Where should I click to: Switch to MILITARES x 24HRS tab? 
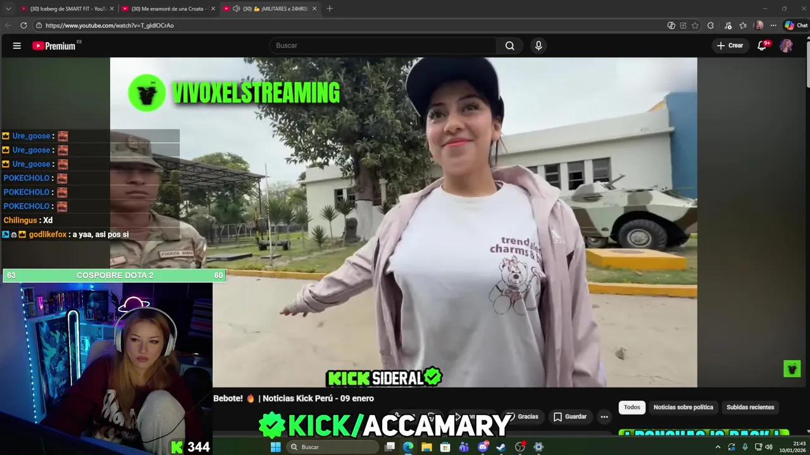point(270,8)
